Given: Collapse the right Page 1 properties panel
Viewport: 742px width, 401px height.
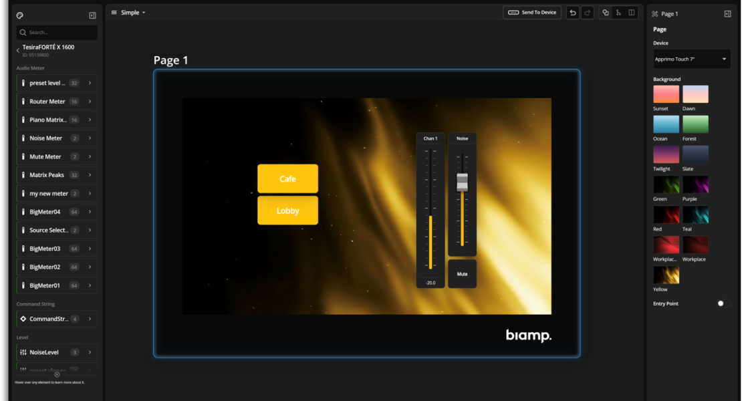Looking at the screenshot, I should point(727,14).
